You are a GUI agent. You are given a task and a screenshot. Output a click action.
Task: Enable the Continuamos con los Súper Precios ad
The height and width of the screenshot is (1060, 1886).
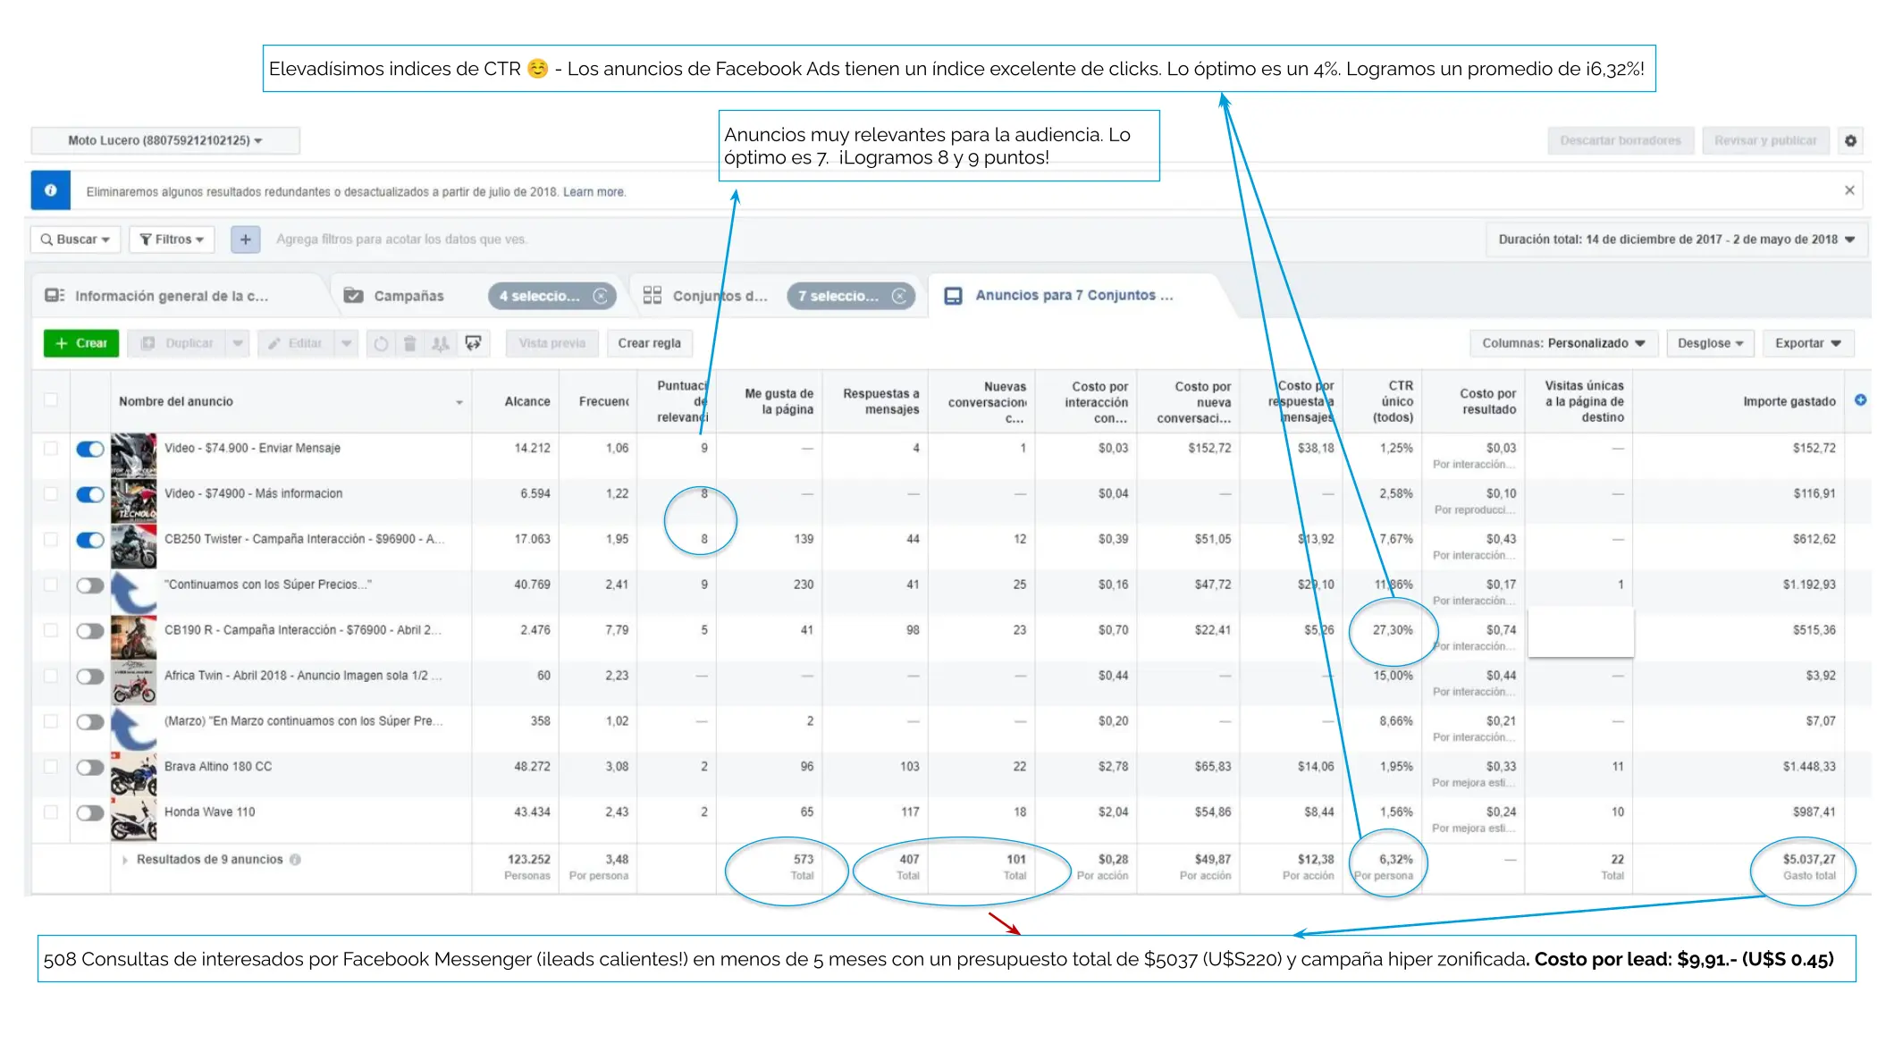pyautogui.click(x=90, y=586)
